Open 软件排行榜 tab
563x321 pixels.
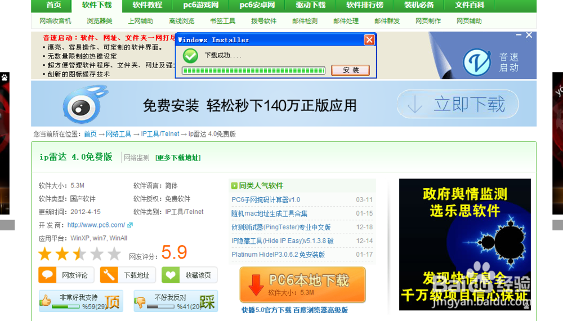(365, 5)
